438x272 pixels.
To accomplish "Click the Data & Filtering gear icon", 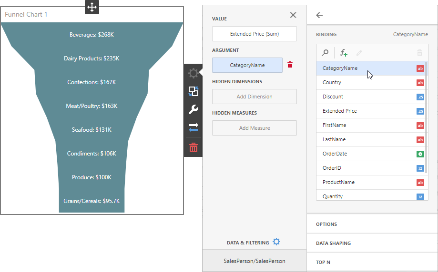I will [x=276, y=242].
